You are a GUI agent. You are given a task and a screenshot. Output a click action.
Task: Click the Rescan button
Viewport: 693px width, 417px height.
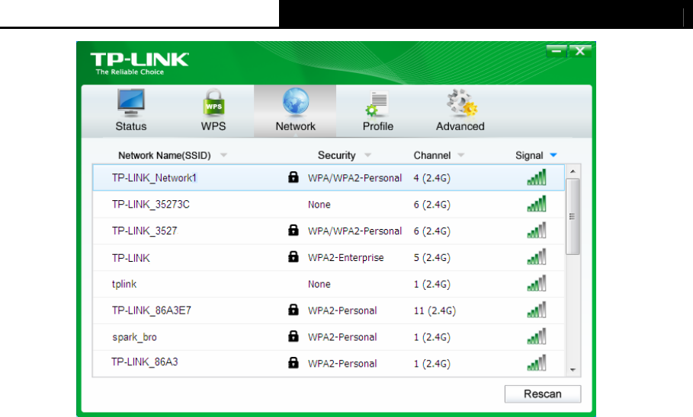tap(543, 393)
